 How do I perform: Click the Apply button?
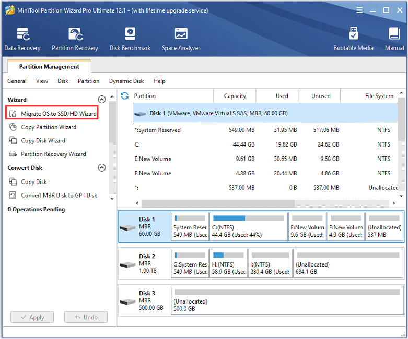32,317
